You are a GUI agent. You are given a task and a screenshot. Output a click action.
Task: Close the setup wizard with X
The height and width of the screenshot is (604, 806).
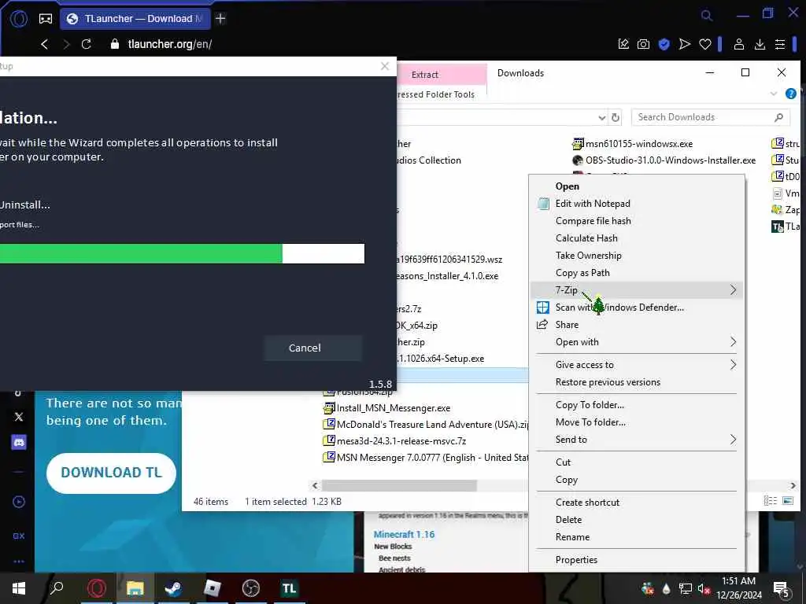[384, 66]
